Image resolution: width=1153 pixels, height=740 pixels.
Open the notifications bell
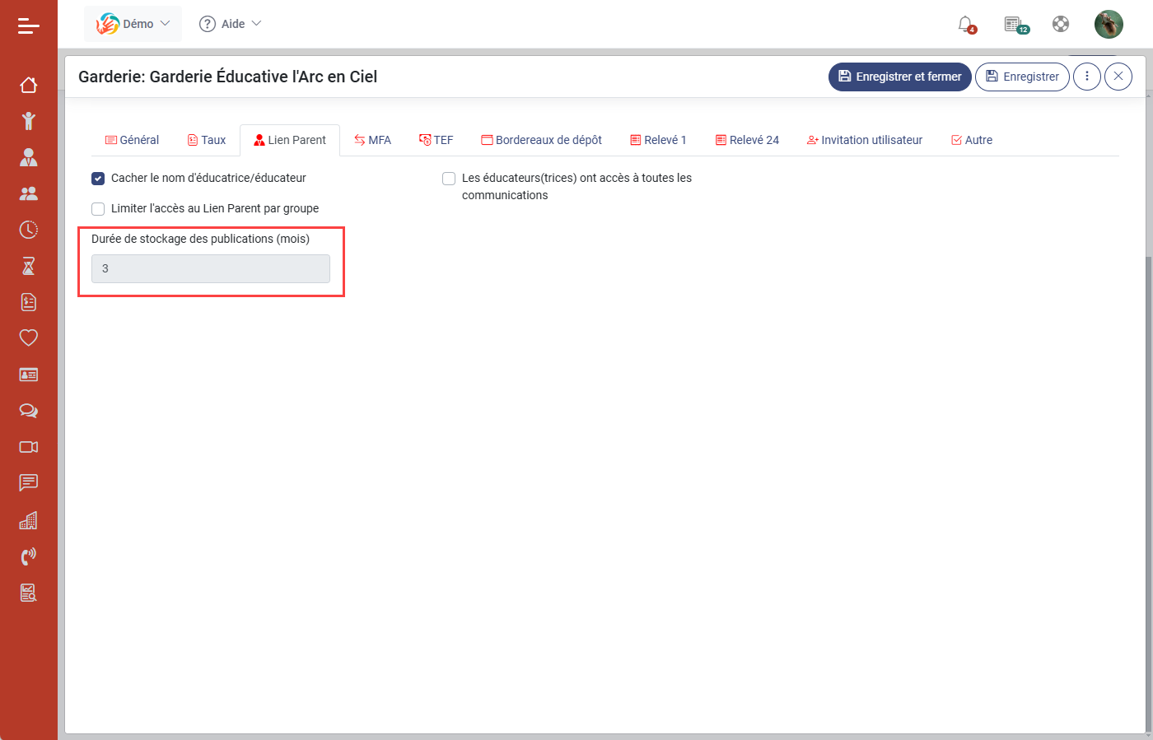pyautogui.click(x=966, y=24)
